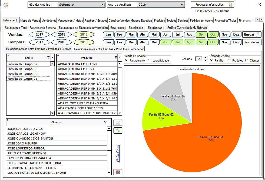This screenshot has width=265, height=181.
Task: Click the filter funnel icon in Produtos header
Action: click(116, 58)
